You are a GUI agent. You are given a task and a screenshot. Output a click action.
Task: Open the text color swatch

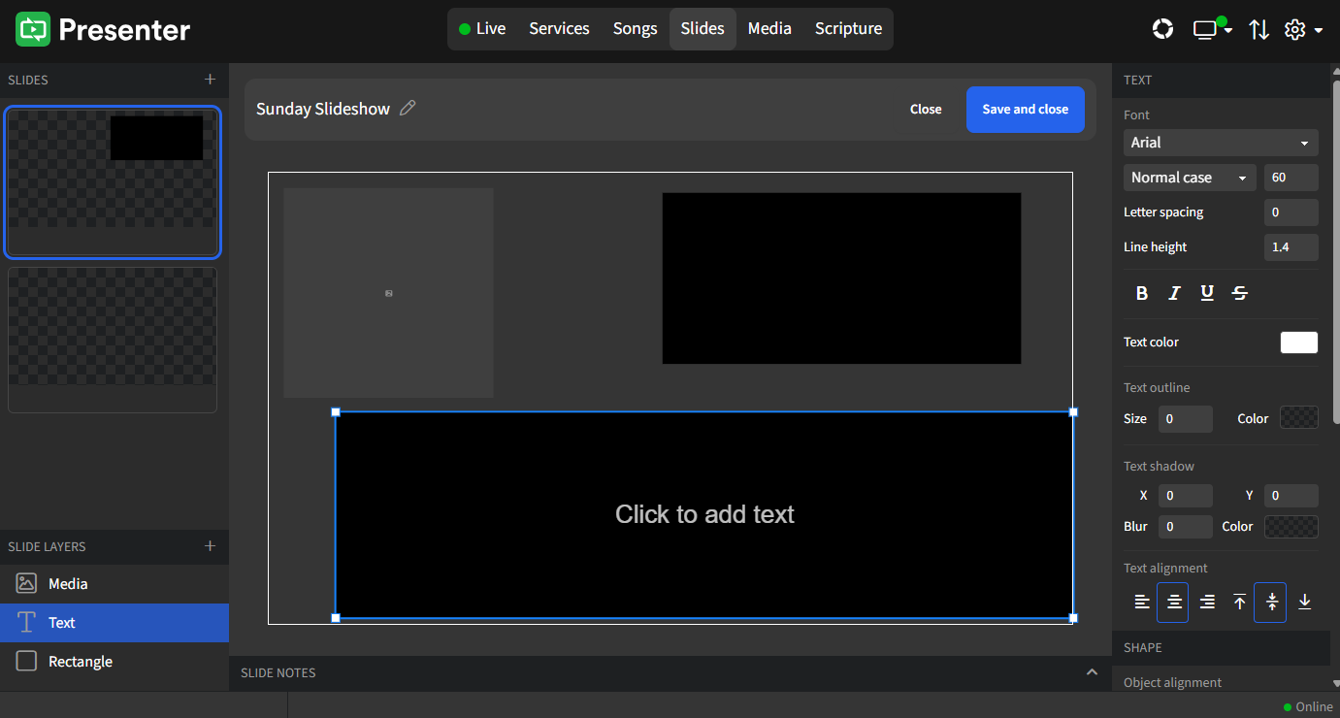click(1298, 342)
